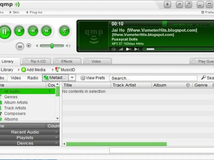
Task: Open Preferences at top right
Action: pyautogui.click(x=208, y=12)
